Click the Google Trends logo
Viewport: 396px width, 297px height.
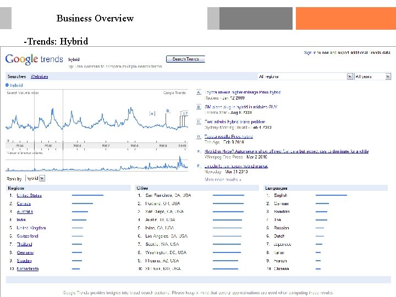[x=34, y=59]
